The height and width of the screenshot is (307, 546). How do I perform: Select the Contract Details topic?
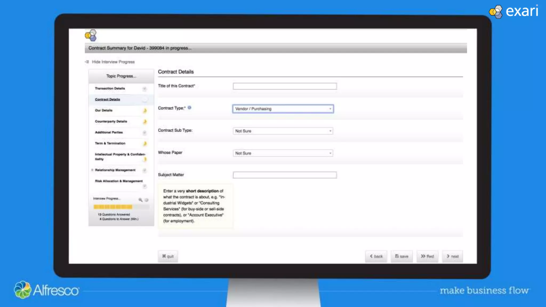(x=107, y=99)
